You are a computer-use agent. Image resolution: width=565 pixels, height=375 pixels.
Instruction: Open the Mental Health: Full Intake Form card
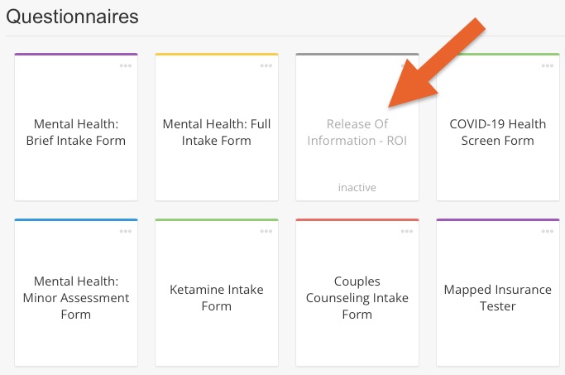[217, 127]
